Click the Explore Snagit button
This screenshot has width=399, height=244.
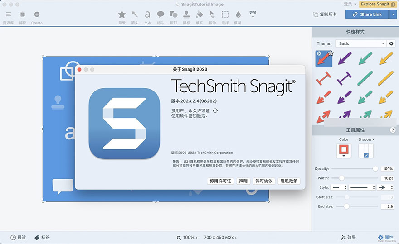[x=377, y=4]
